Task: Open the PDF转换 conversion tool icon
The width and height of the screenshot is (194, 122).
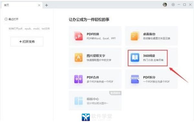Action: 79,36
